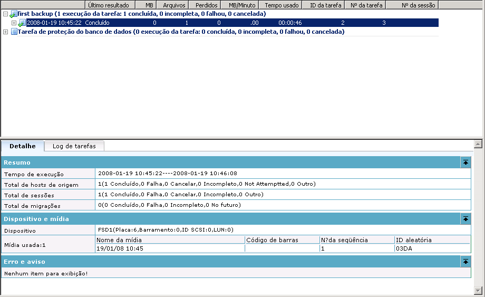485x297 pixels.
Task: Collapse the Resumo section
Action: pos(465,162)
